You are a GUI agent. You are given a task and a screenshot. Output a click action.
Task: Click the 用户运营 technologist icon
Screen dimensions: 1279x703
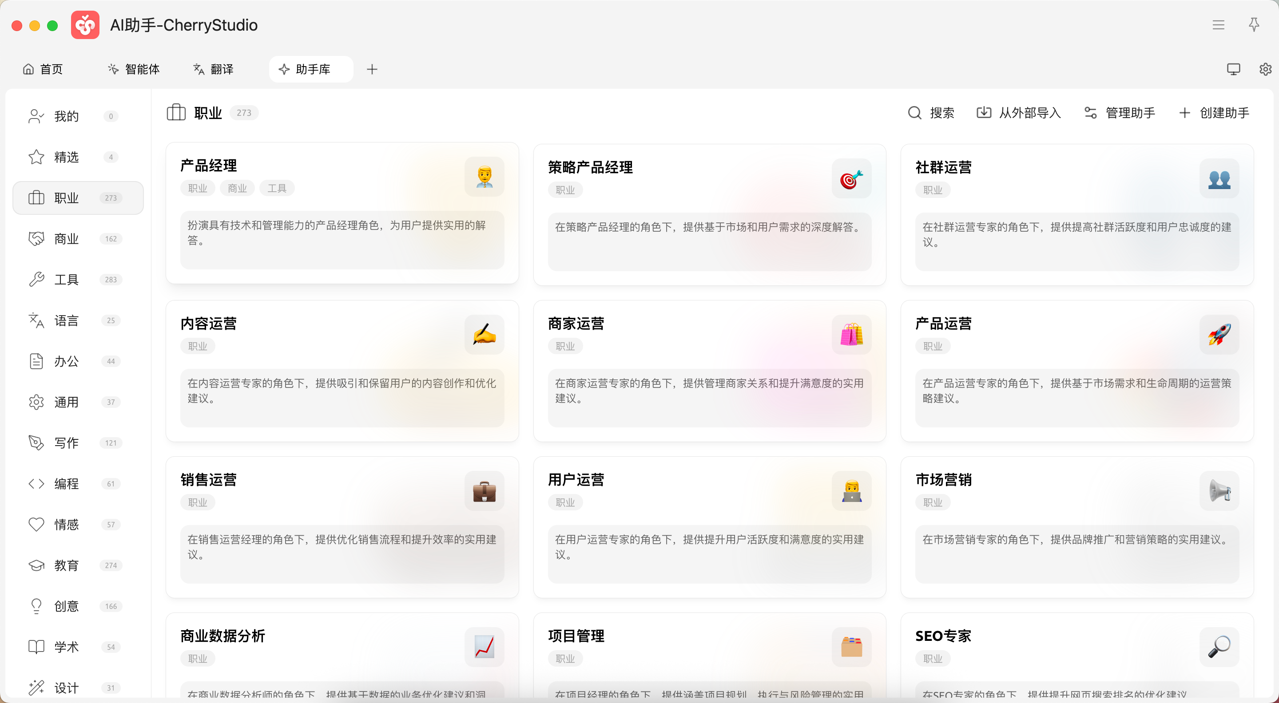click(x=851, y=491)
